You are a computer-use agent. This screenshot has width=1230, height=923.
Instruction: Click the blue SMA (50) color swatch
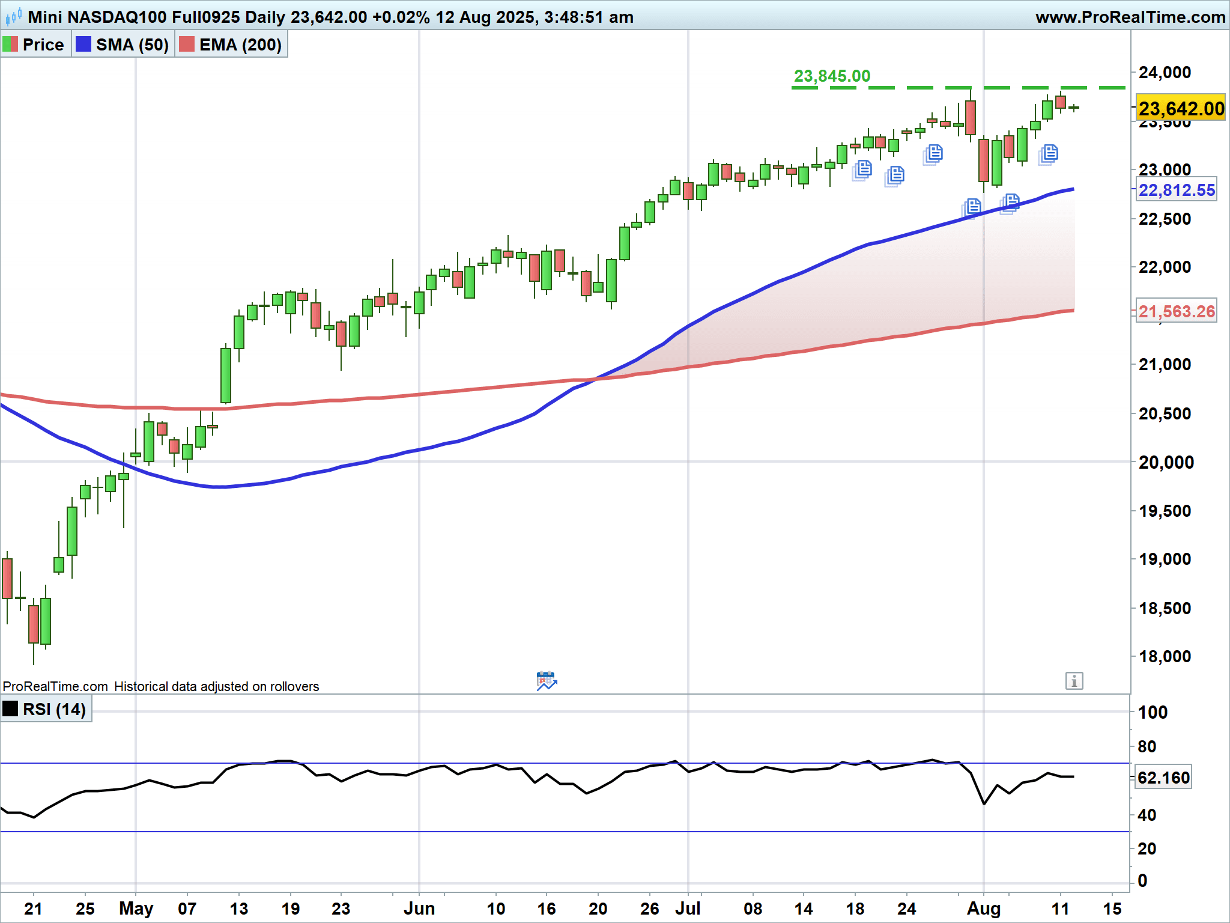83,44
